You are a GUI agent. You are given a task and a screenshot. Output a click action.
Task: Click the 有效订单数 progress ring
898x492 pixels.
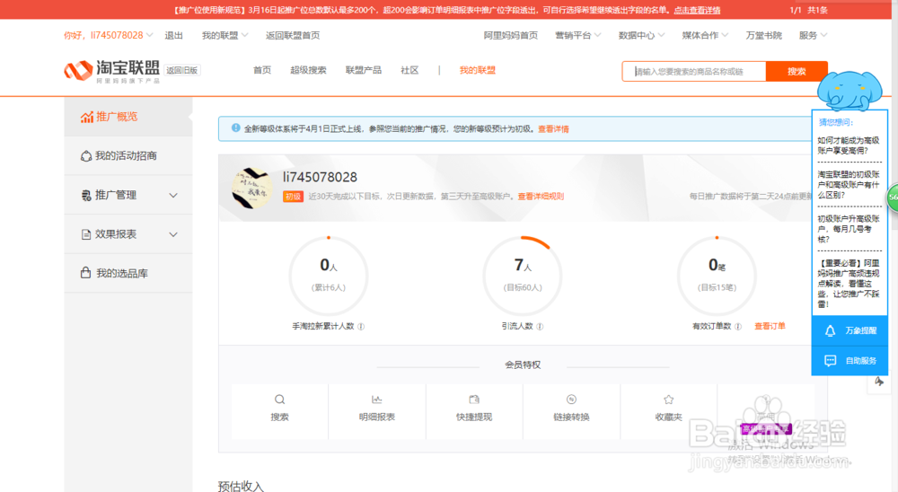coord(717,276)
